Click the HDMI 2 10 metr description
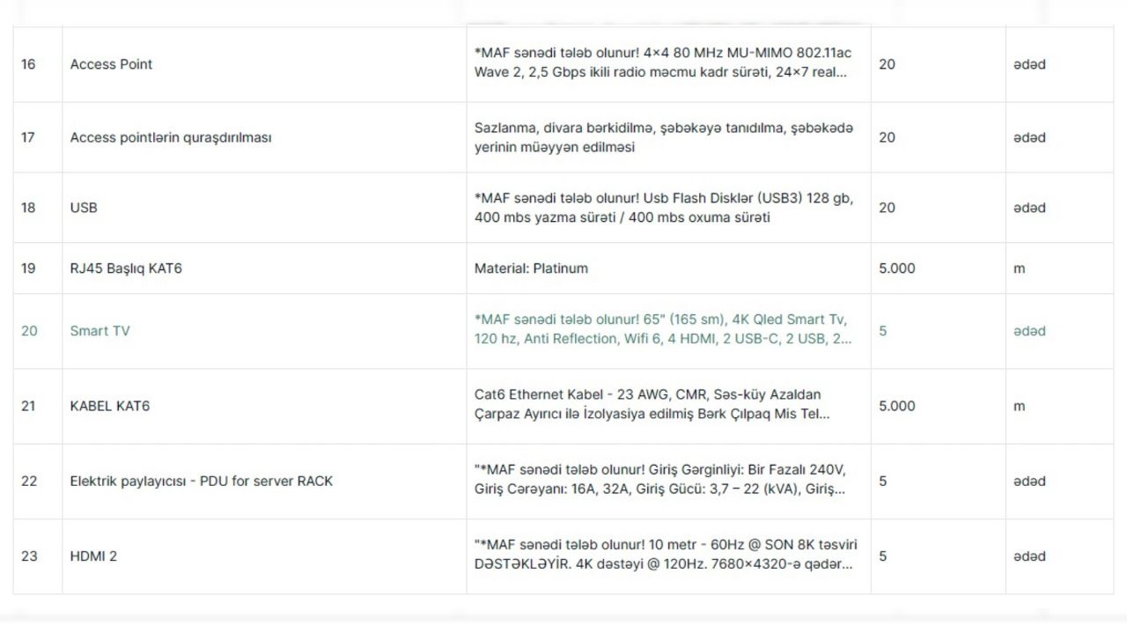 (x=665, y=555)
